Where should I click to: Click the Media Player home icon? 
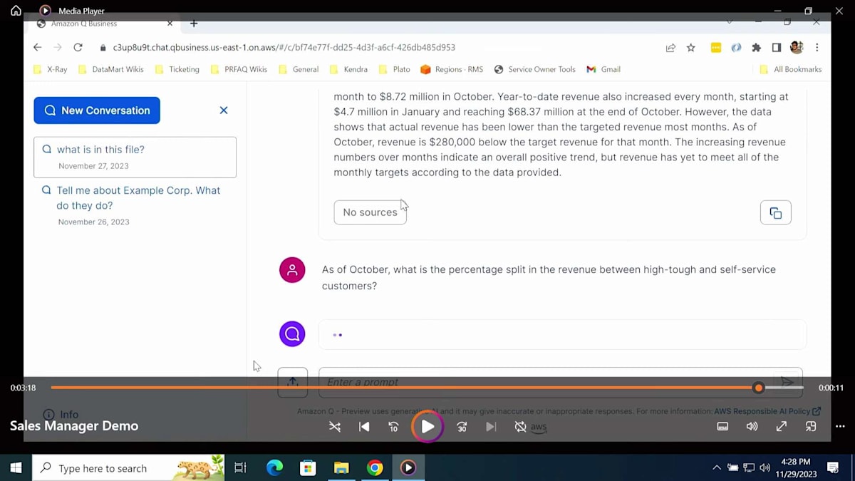click(16, 11)
